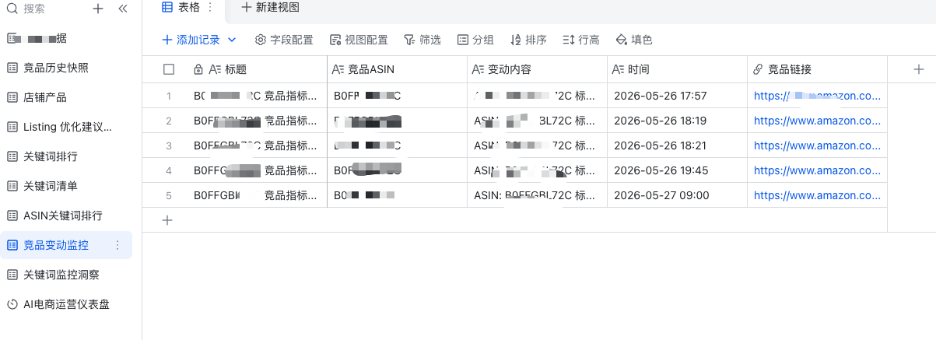Click the 竞品ASIN column header
936x340 pixels.
point(397,69)
